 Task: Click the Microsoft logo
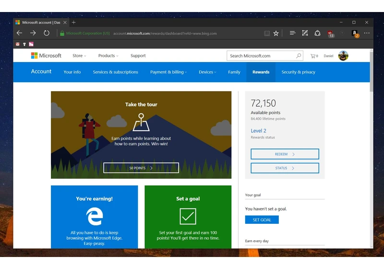click(46, 56)
